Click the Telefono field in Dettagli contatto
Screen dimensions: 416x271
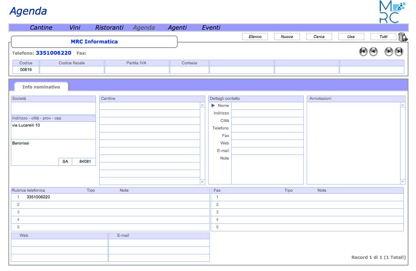point(267,128)
